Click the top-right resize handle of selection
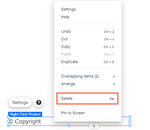 130,117
